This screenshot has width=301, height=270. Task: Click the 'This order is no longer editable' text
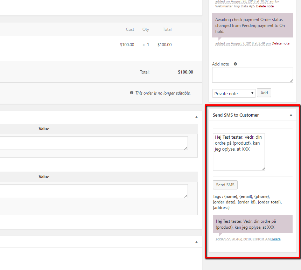(163, 93)
